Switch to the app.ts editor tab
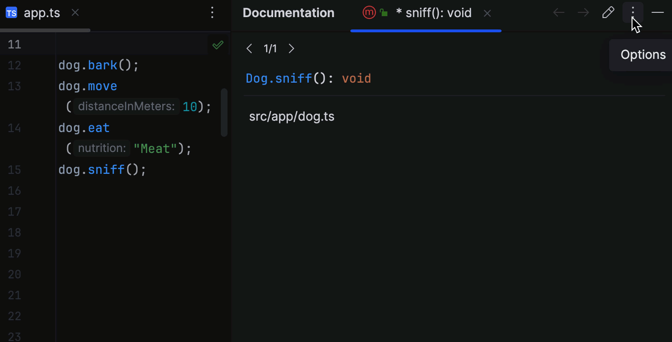Image resolution: width=672 pixels, height=342 pixels. [42, 13]
